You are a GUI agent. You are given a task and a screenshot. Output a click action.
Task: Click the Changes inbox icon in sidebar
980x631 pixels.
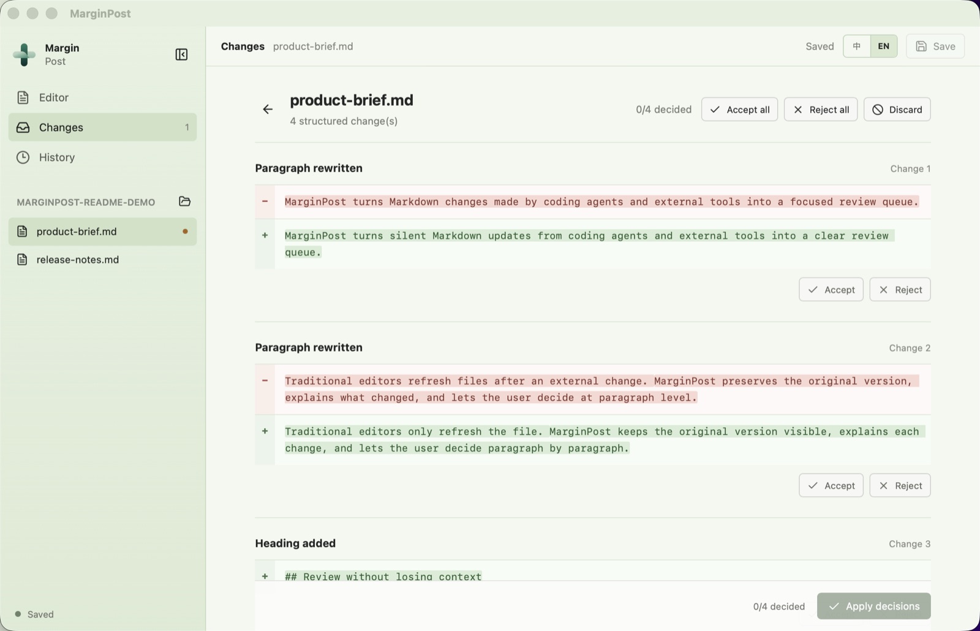pos(23,127)
